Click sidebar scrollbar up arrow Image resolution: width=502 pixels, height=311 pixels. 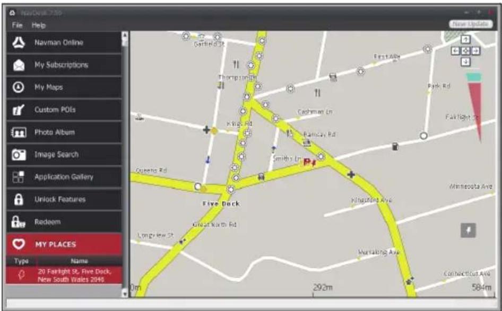coord(125,35)
